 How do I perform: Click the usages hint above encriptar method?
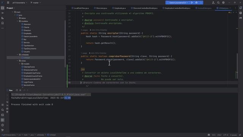(84, 30)
